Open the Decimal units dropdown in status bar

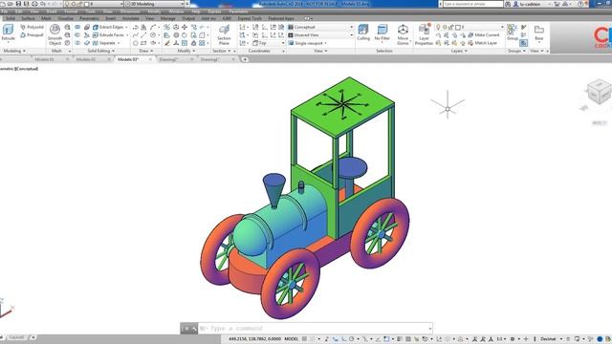(551, 339)
